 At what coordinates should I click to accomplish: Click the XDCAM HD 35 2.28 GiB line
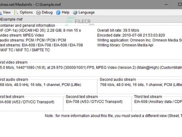pos(40,30)
